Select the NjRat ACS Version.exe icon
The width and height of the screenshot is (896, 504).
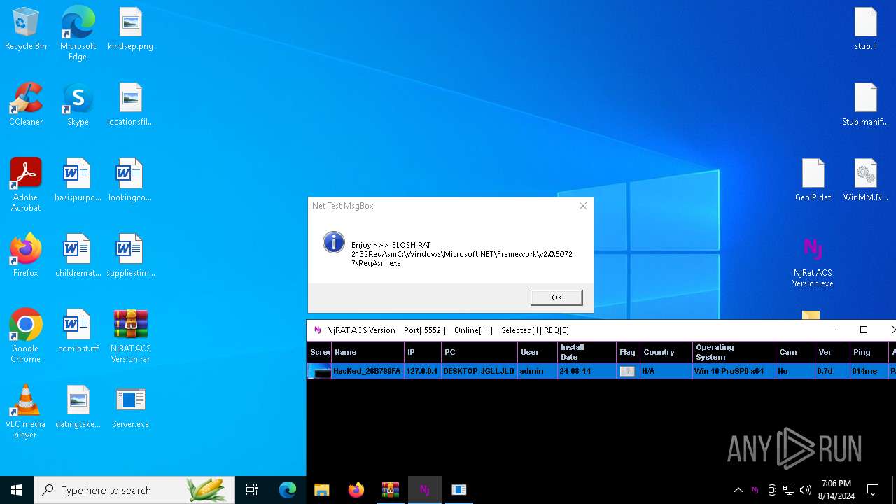pyautogui.click(x=813, y=260)
